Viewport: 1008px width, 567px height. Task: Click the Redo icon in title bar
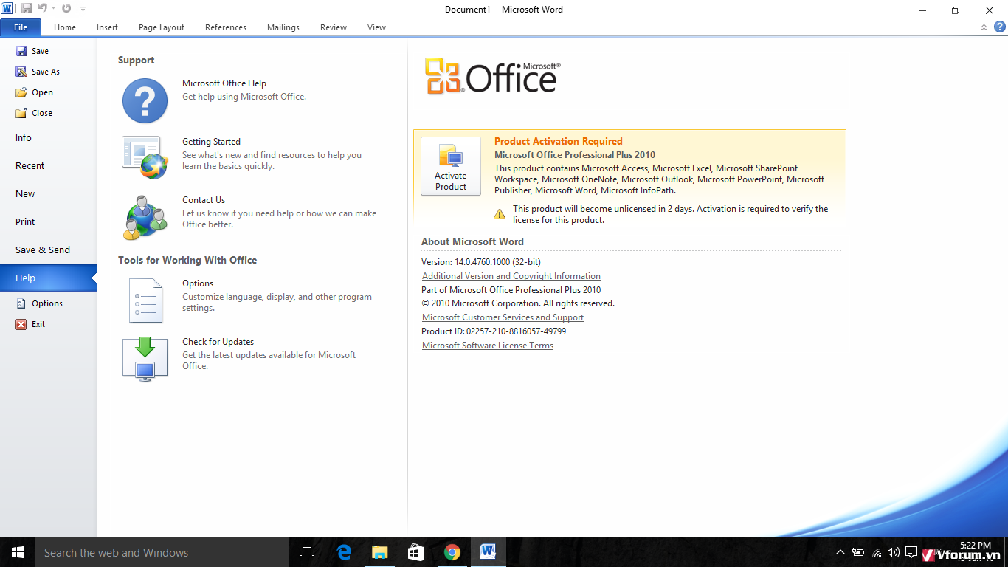66,8
